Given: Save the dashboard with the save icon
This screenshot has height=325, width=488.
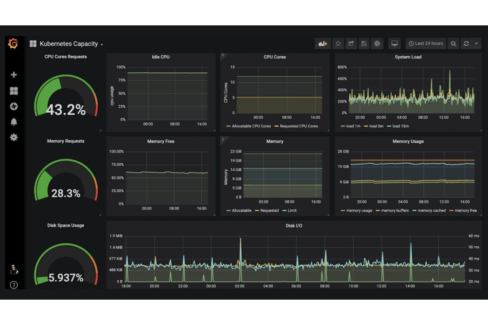Looking at the screenshot, I should [x=364, y=43].
